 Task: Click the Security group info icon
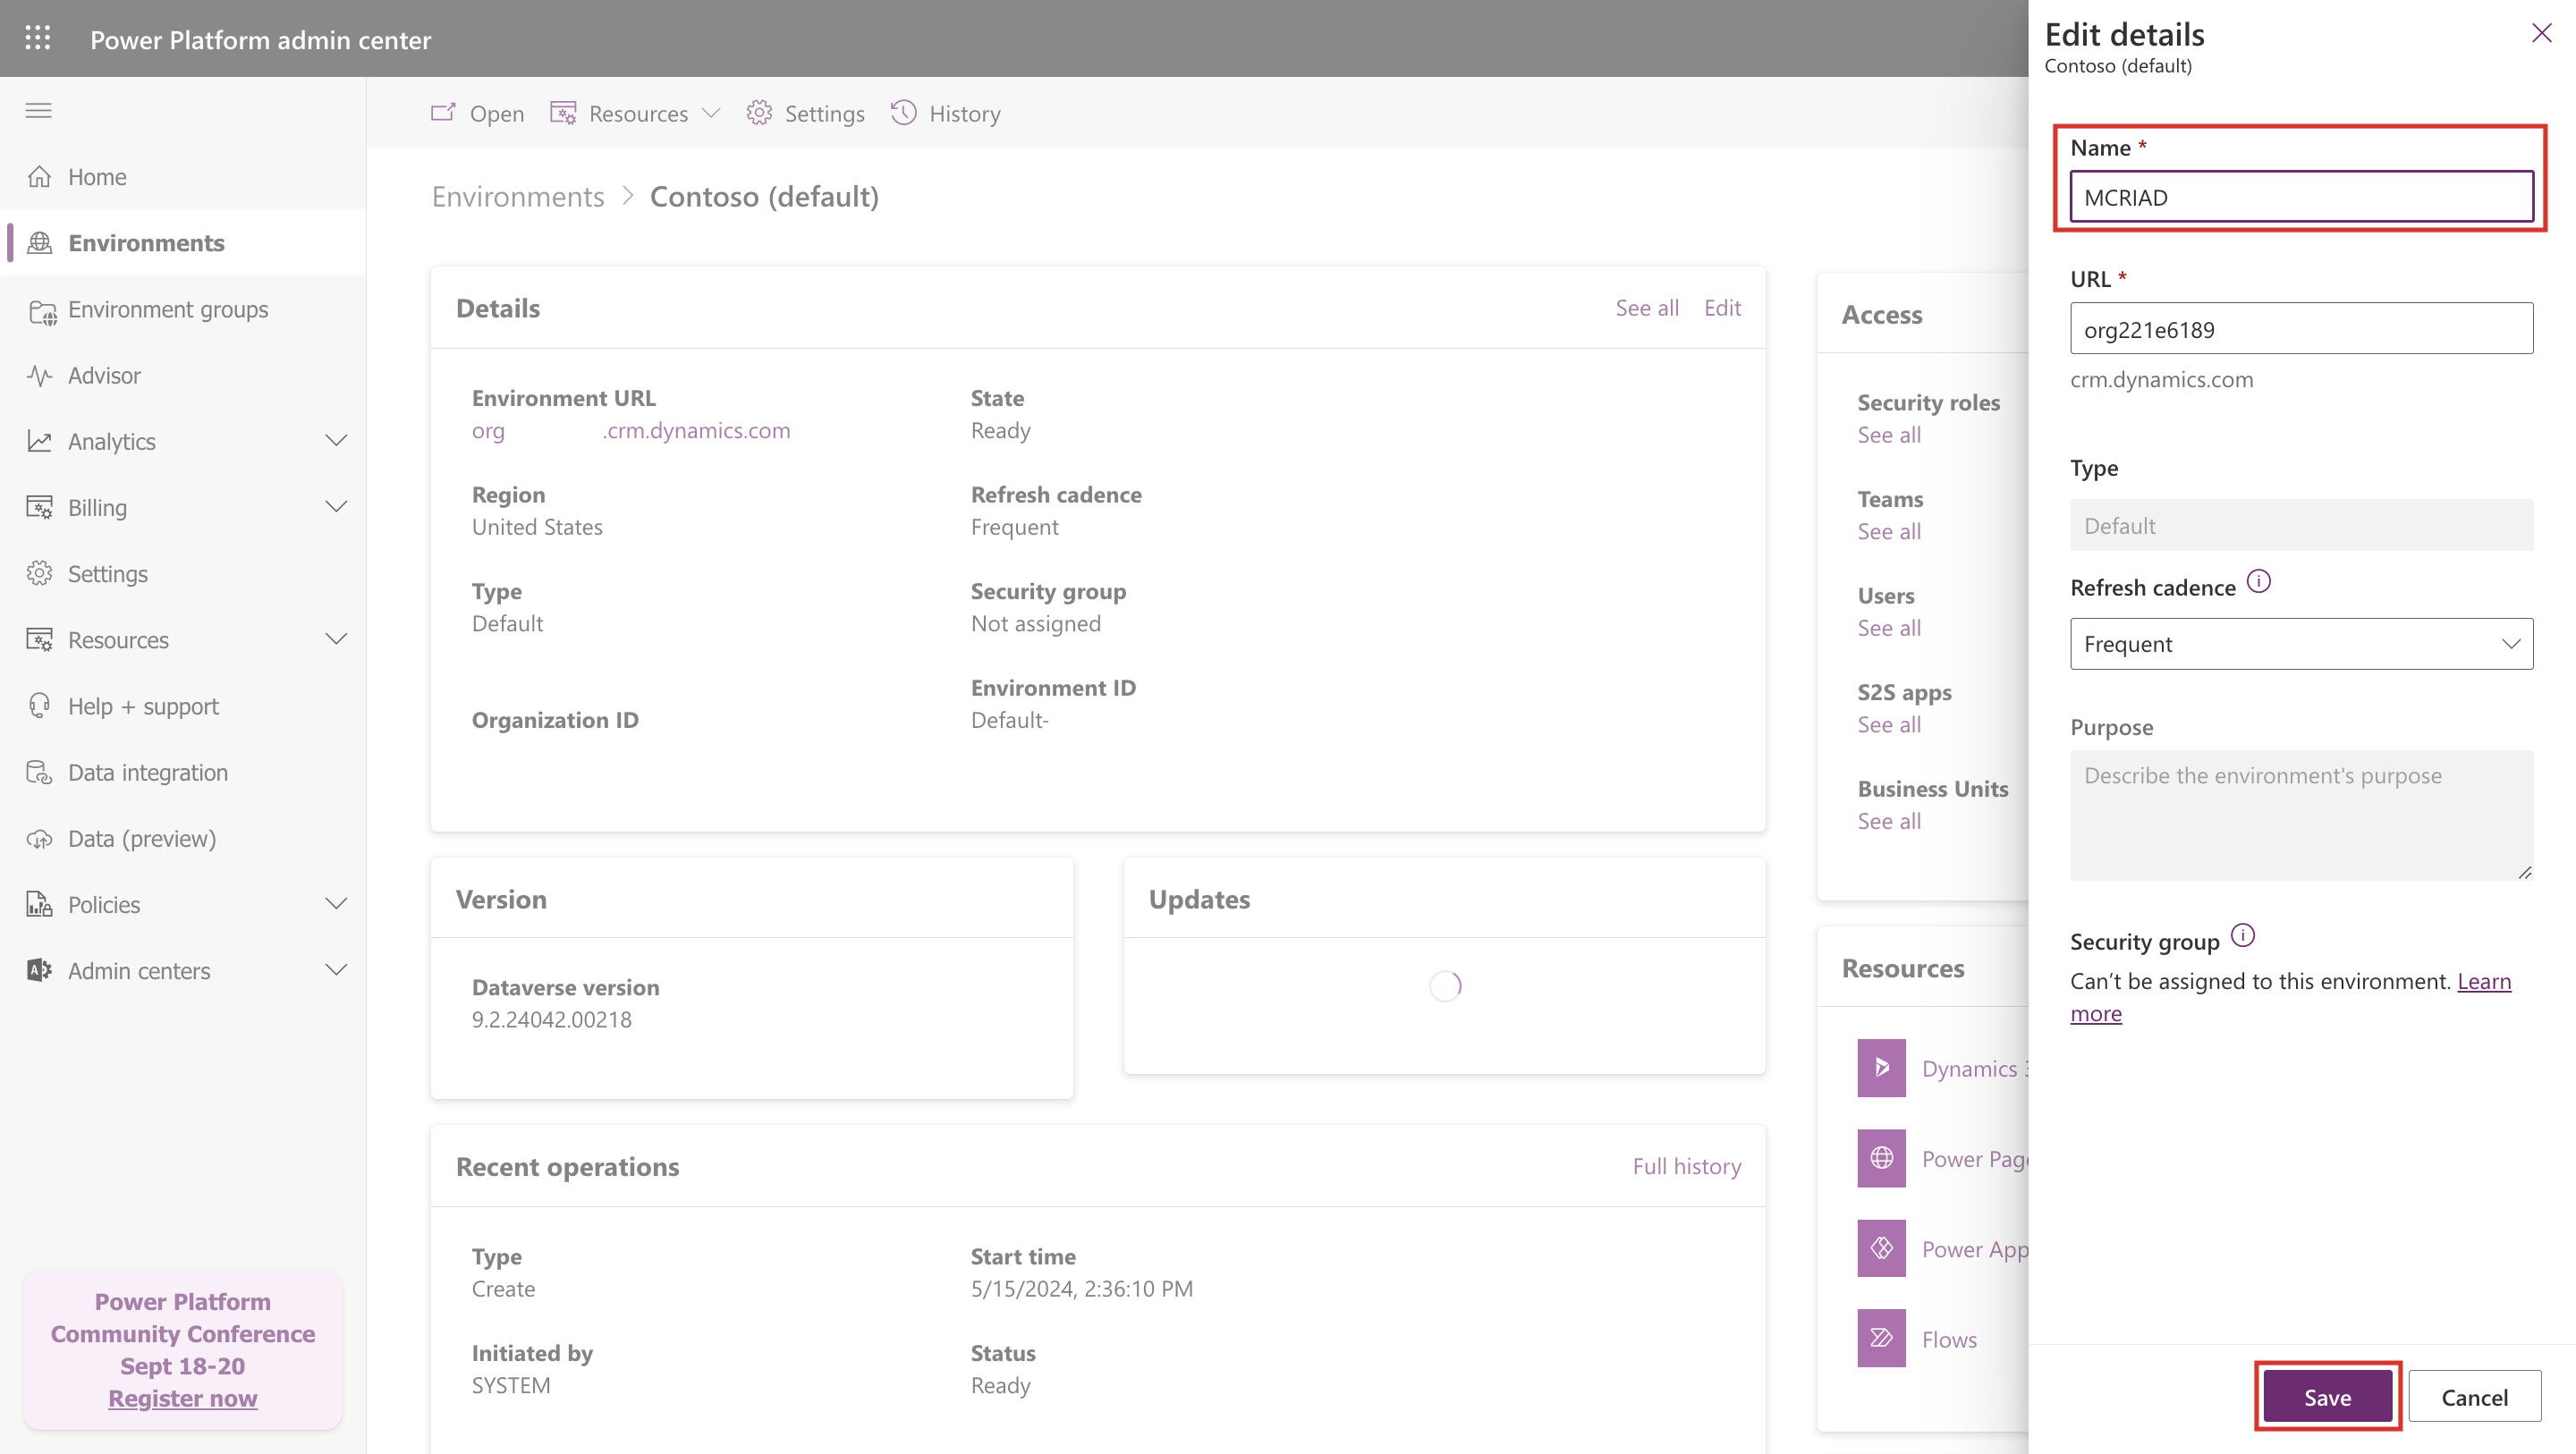coord(2242,936)
